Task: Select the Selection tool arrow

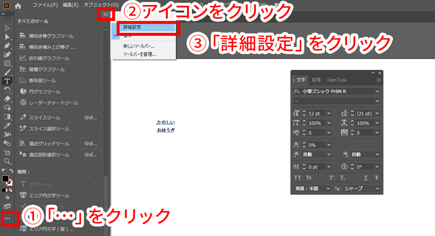Action: (x=7, y=28)
